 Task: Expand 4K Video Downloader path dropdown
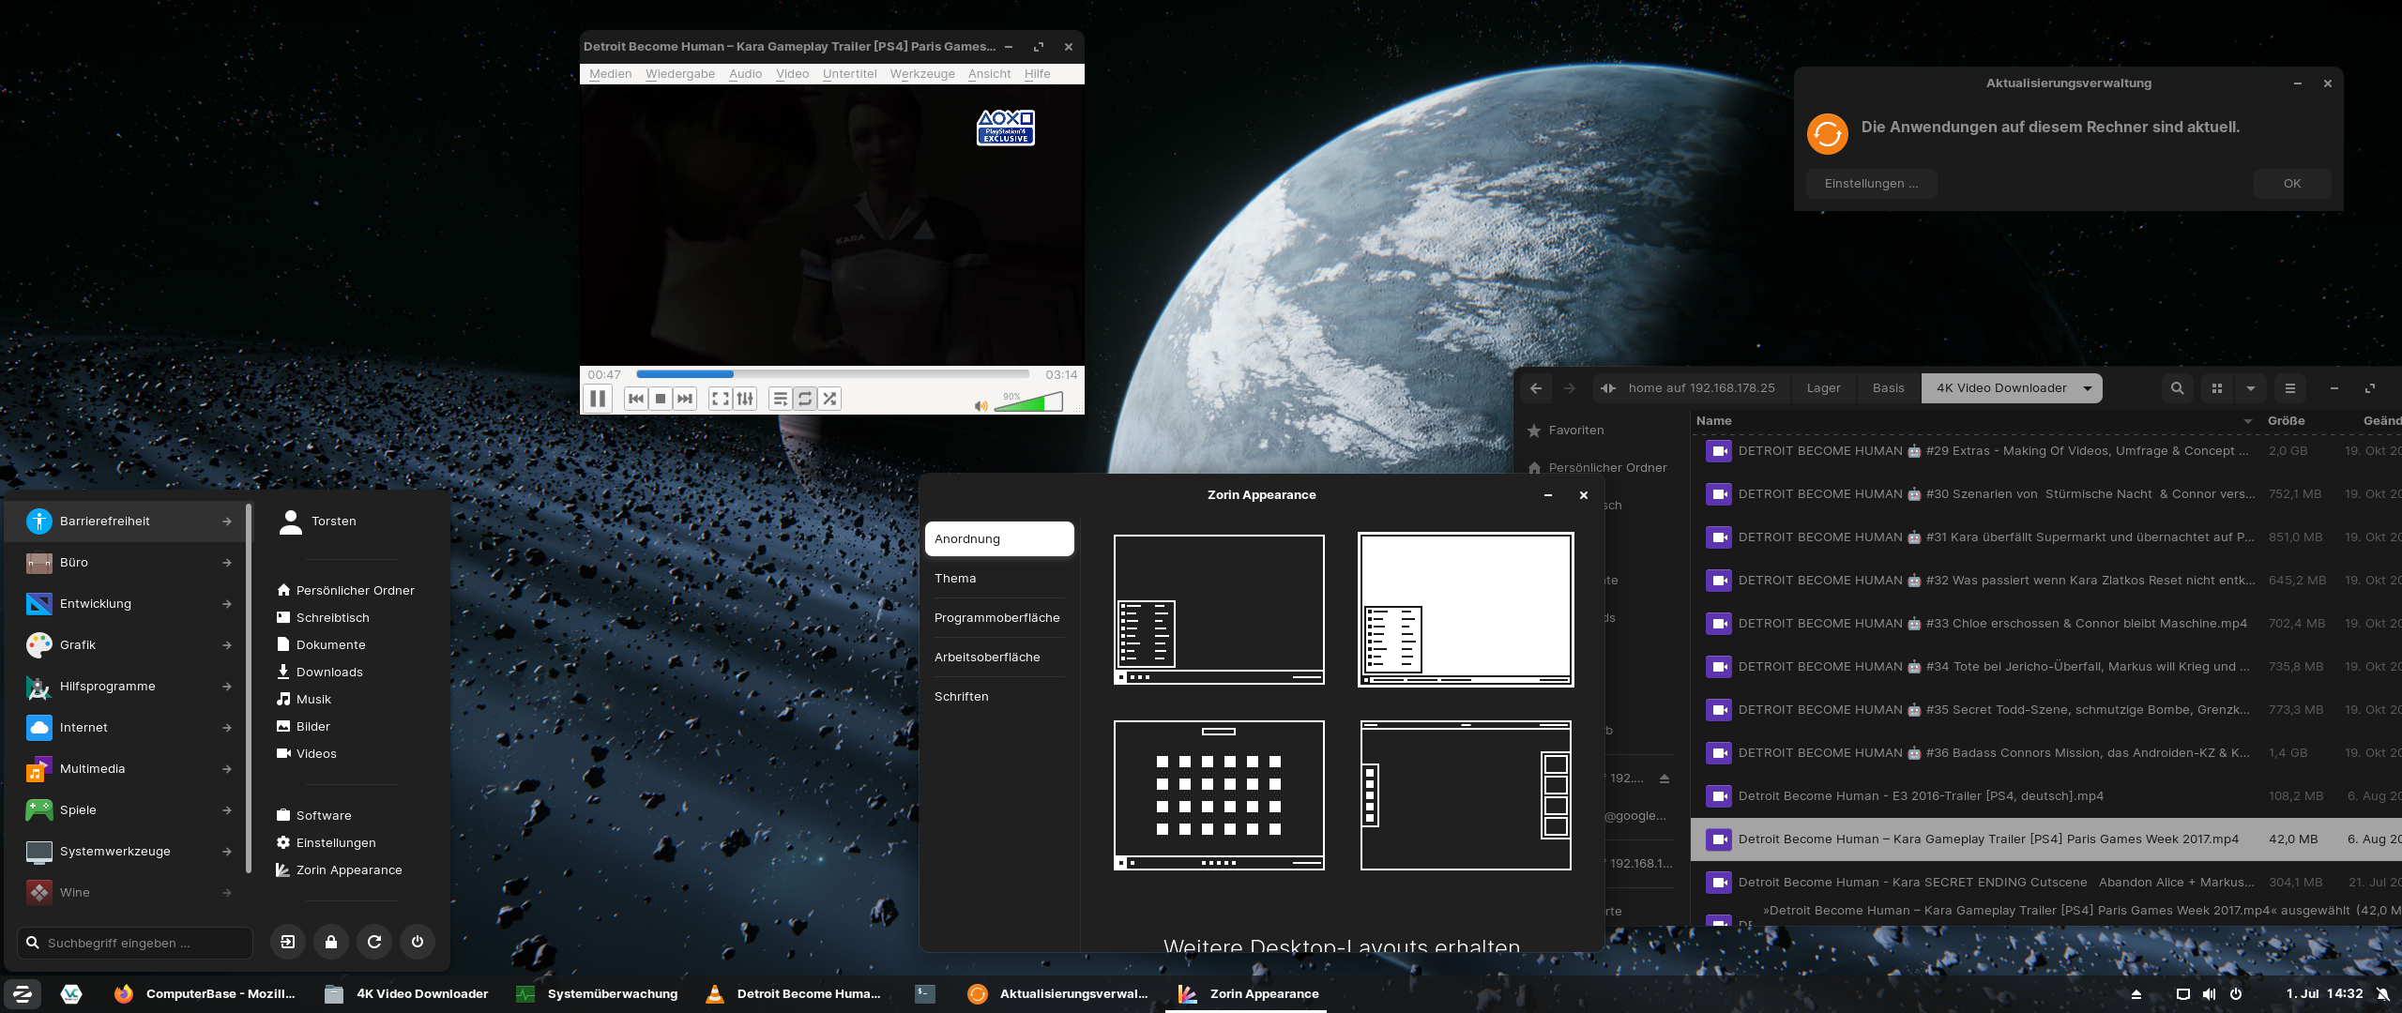pyautogui.click(x=2088, y=388)
